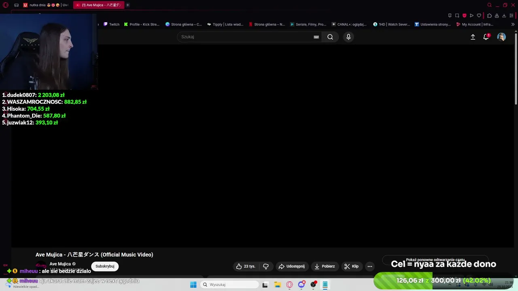Screen dimensions: 518x291
Task: Dislike the video with thumbs down
Action: pyautogui.click(x=266, y=266)
